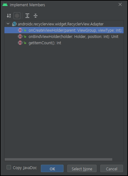Viewport: 128px width, 176px height.
Task: Click green lock icon next to getItemCount
Action: pos(25,43)
